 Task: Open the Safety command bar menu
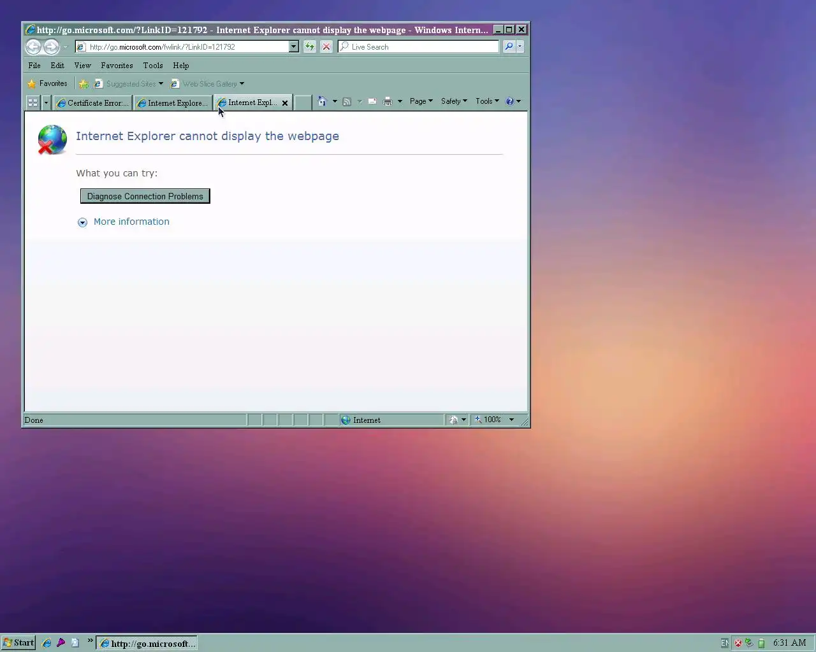pos(454,101)
